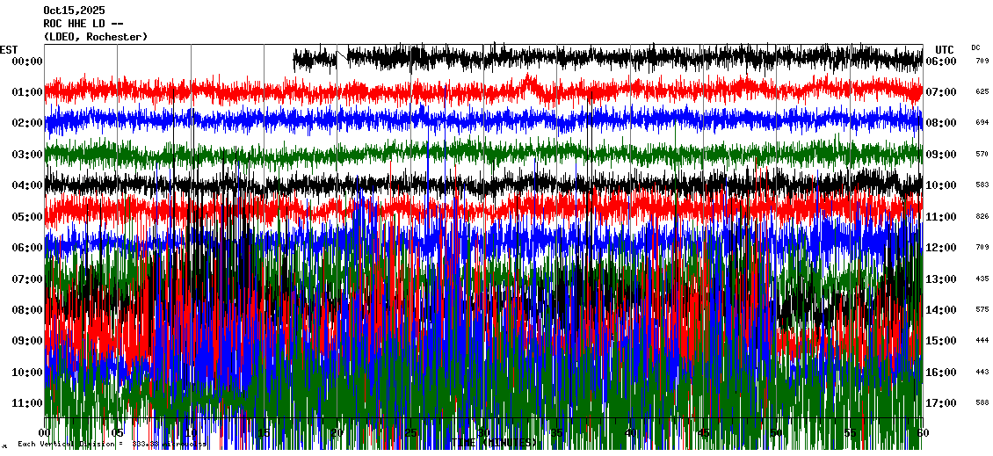
Task: Select the DC value 435
Action: [982, 279]
